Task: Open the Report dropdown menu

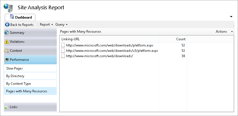Action: point(46,25)
